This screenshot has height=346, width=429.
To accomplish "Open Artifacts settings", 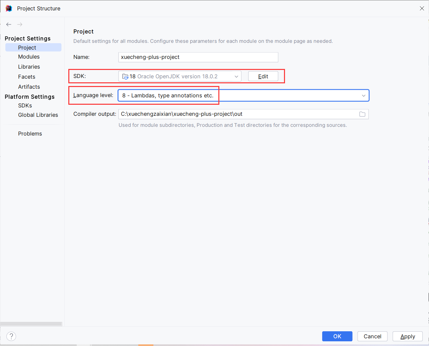I will pyautogui.click(x=29, y=87).
